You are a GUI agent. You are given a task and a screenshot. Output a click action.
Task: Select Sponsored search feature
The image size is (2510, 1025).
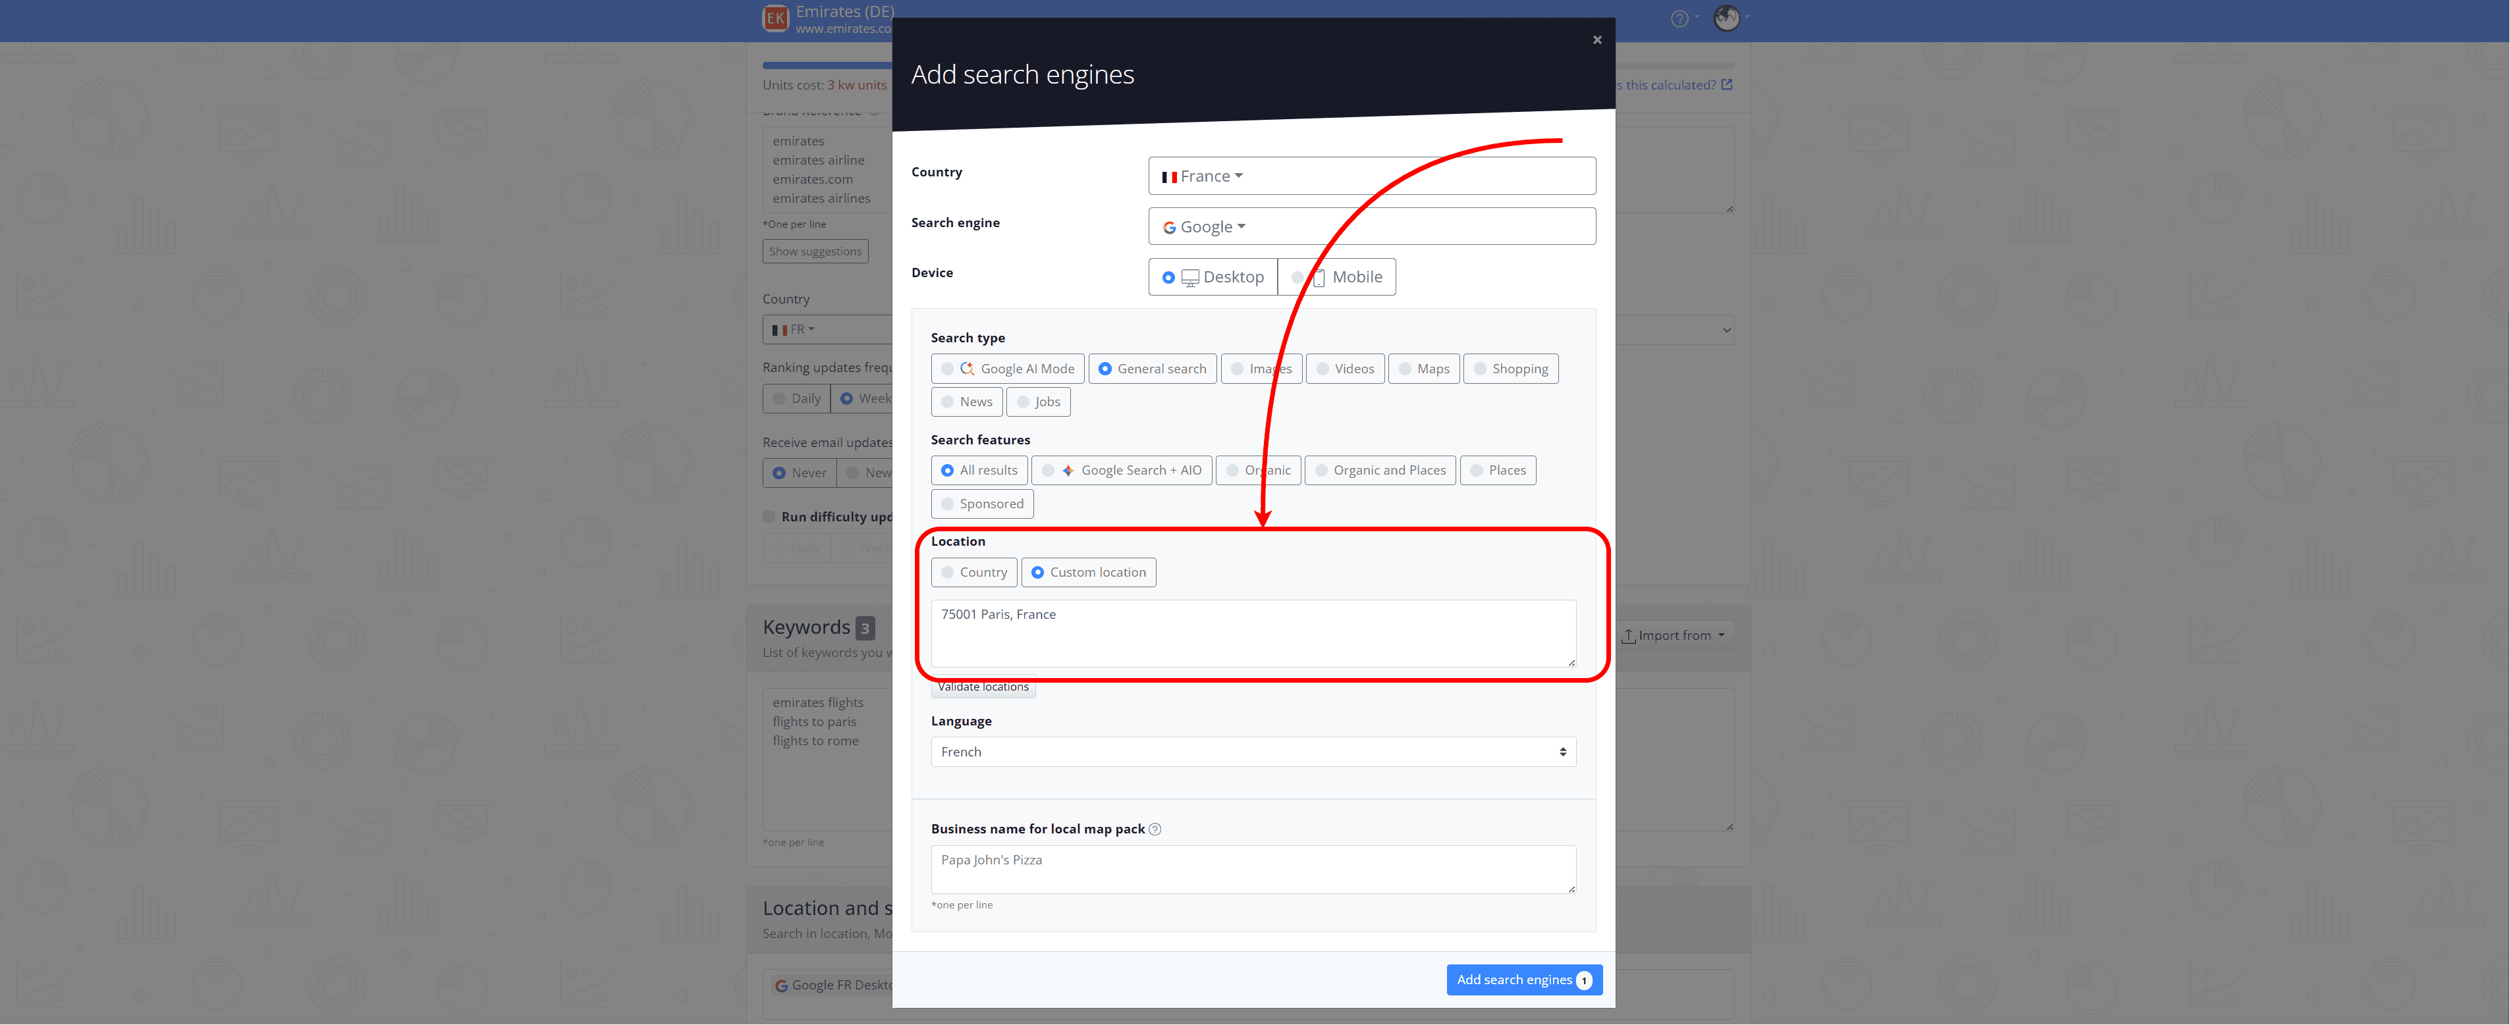(x=982, y=505)
